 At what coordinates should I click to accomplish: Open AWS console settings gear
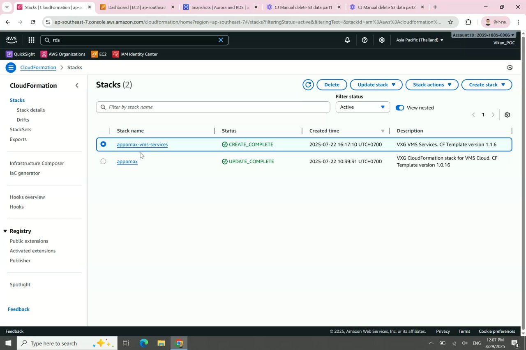[x=382, y=40]
